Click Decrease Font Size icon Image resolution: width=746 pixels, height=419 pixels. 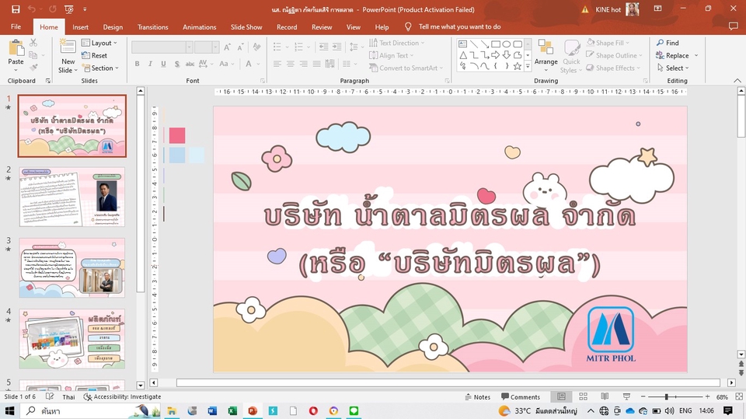pyautogui.click(x=241, y=47)
